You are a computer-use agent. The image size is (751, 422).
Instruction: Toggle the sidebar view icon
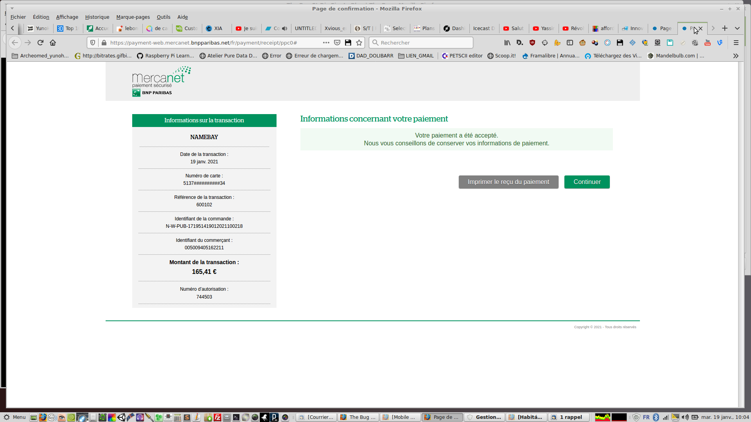(x=570, y=43)
